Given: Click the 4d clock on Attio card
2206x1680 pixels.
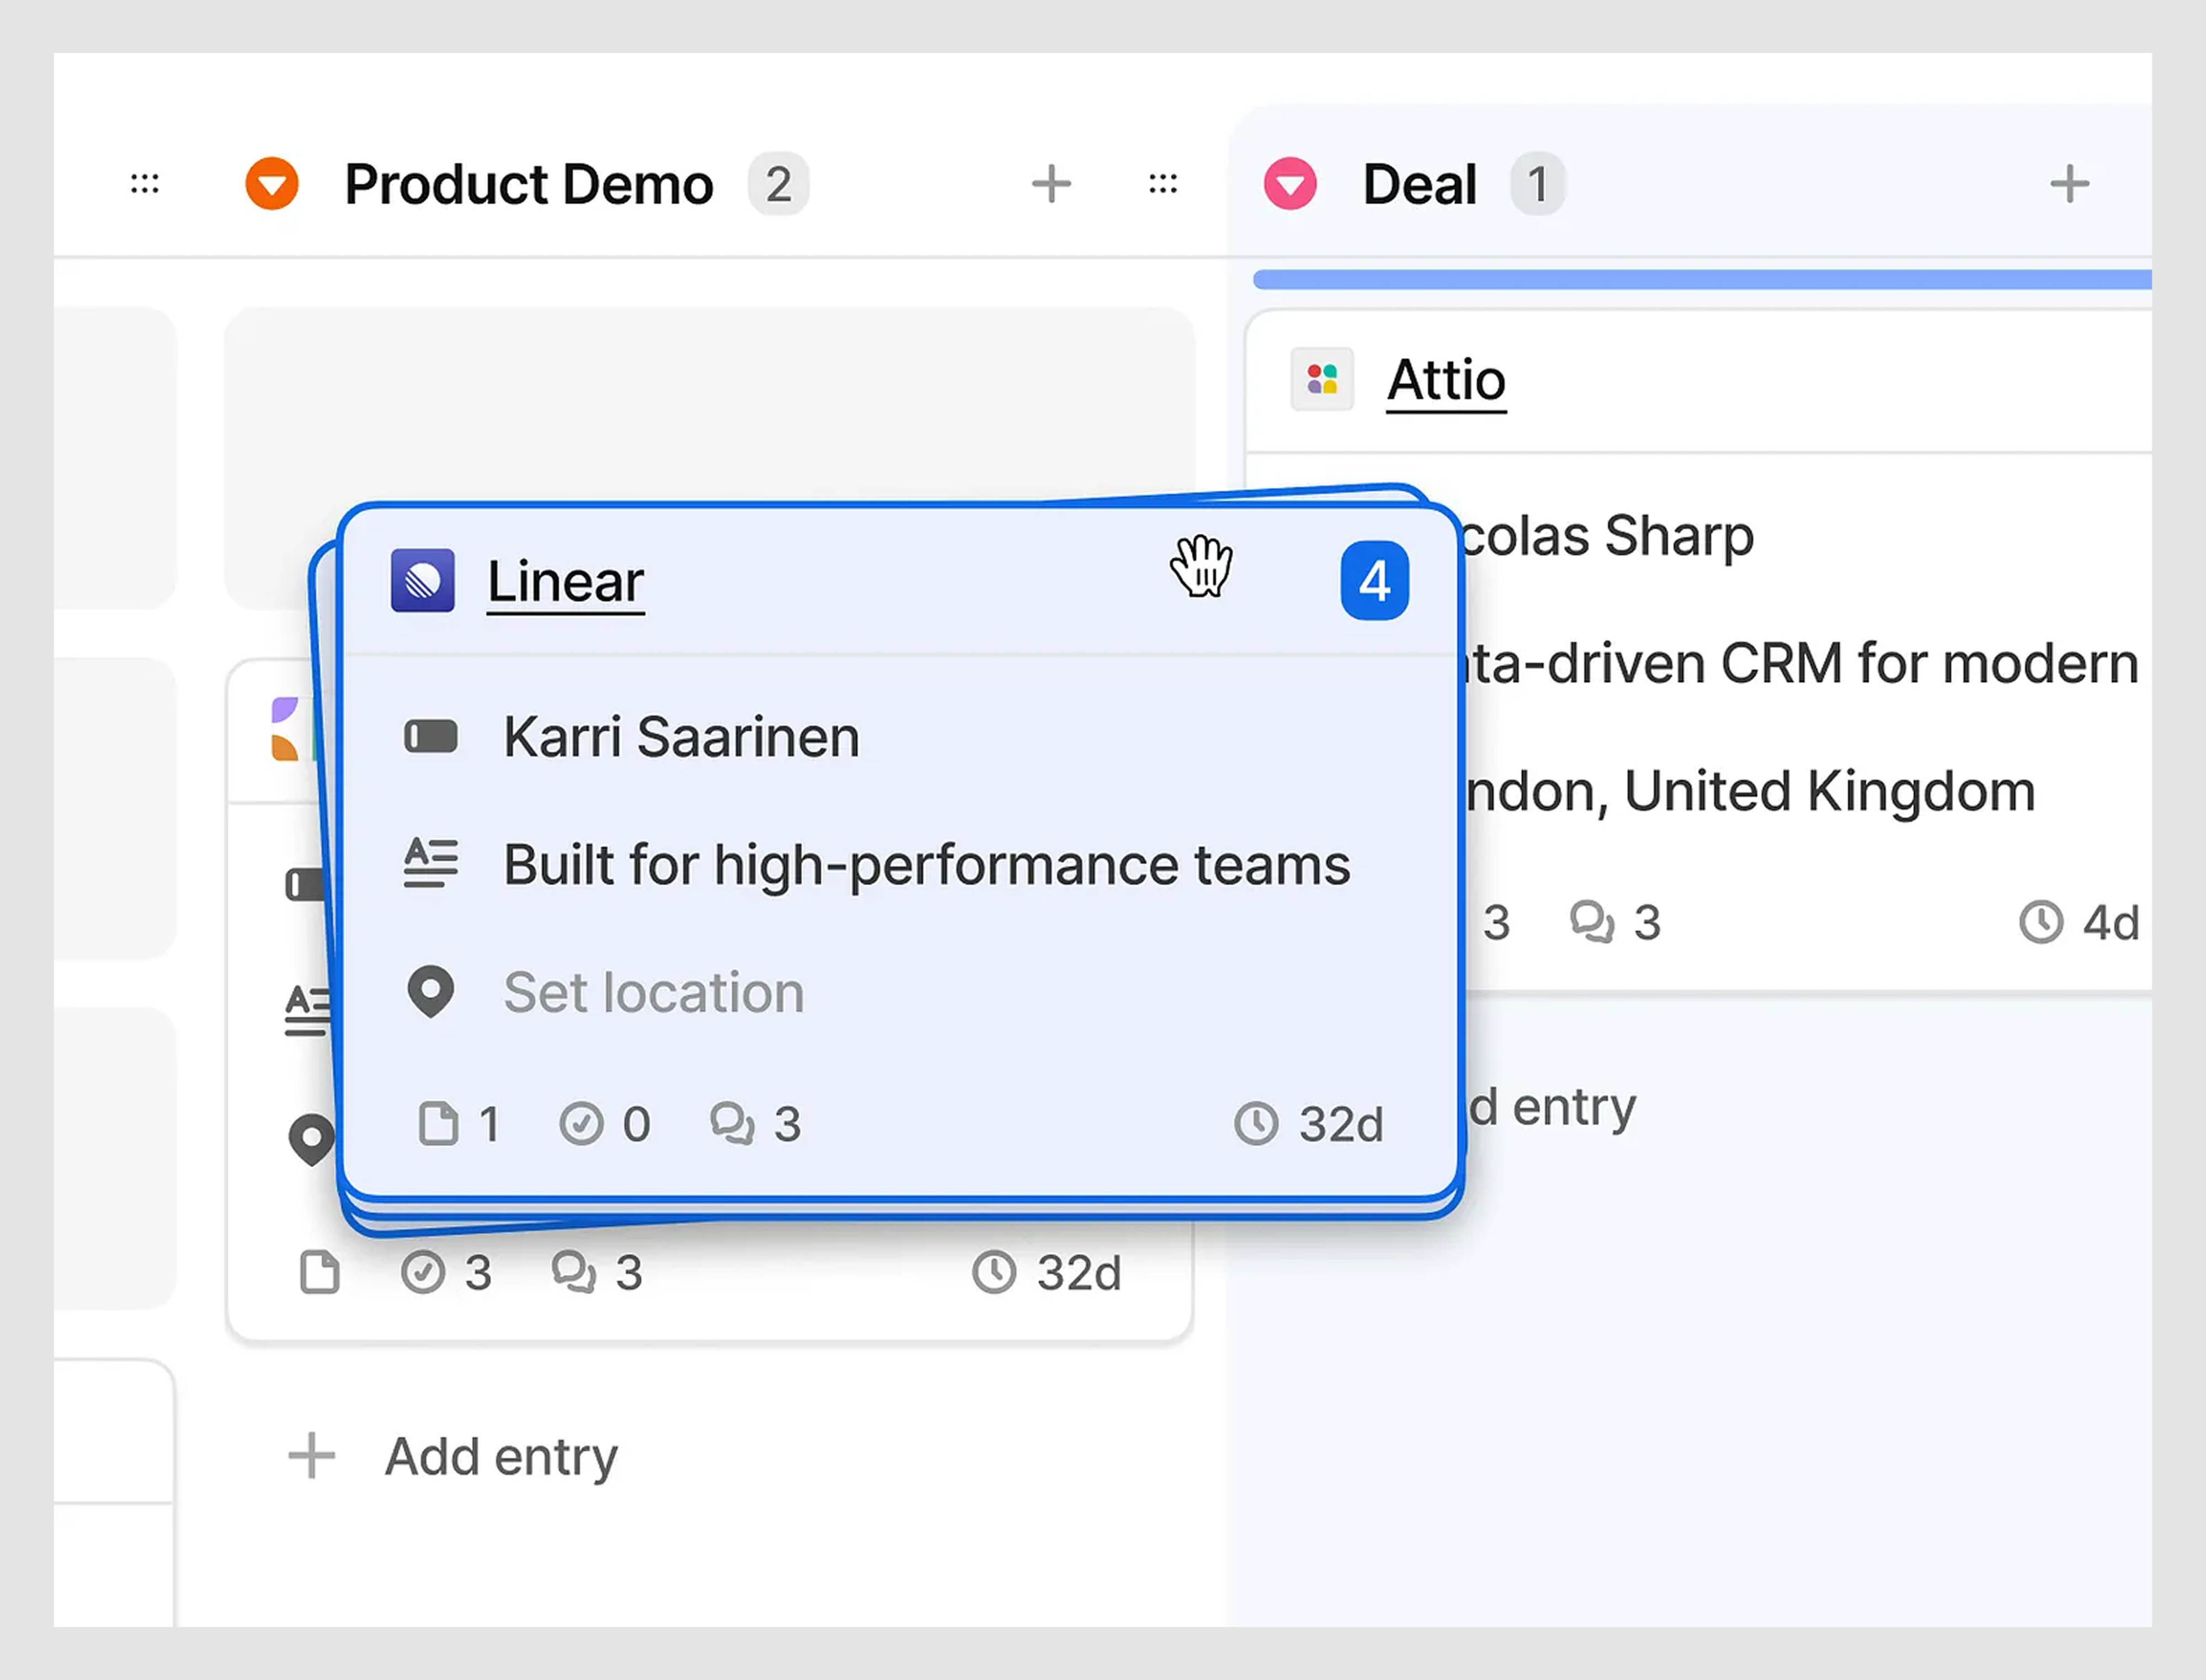Looking at the screenshot, I should (x=2079, y=923).
